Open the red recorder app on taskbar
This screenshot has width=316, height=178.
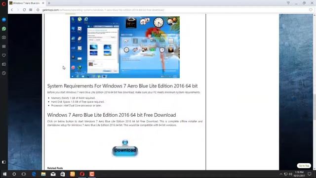point(92,174)
